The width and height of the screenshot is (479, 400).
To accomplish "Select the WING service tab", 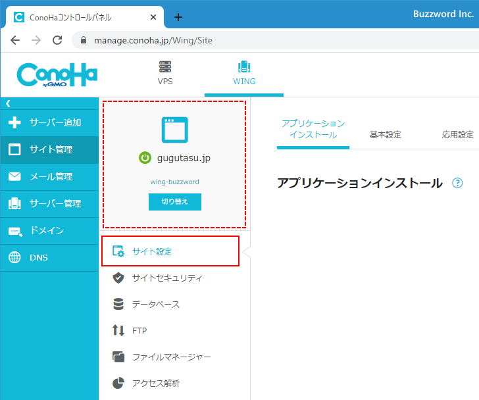I will point(244,74).
